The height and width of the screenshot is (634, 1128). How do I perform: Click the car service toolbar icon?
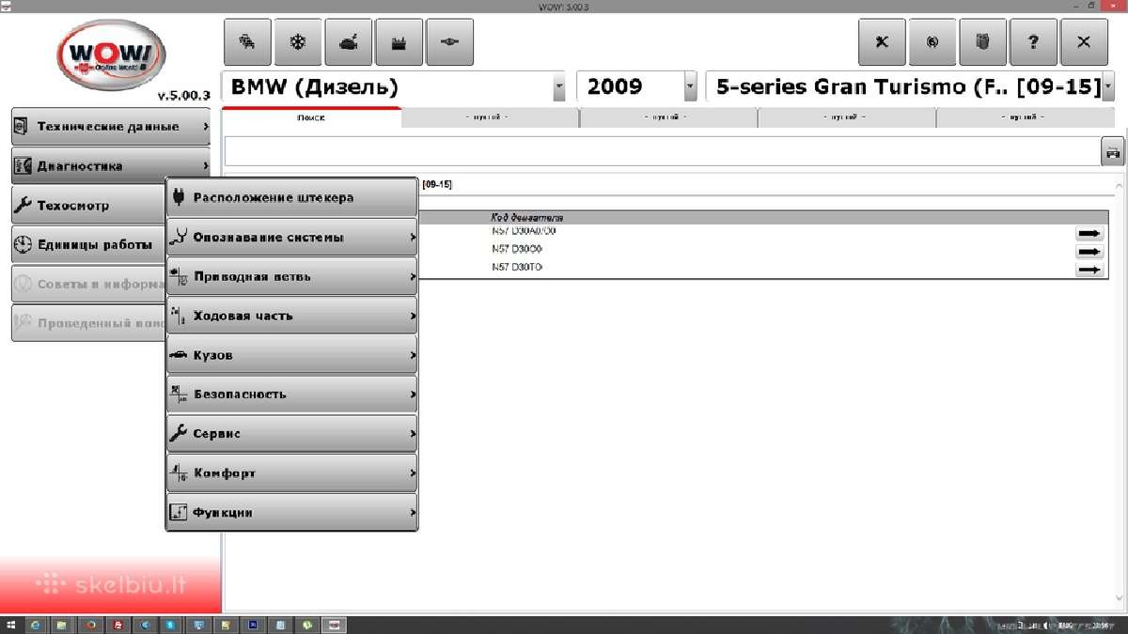(349, 42)
